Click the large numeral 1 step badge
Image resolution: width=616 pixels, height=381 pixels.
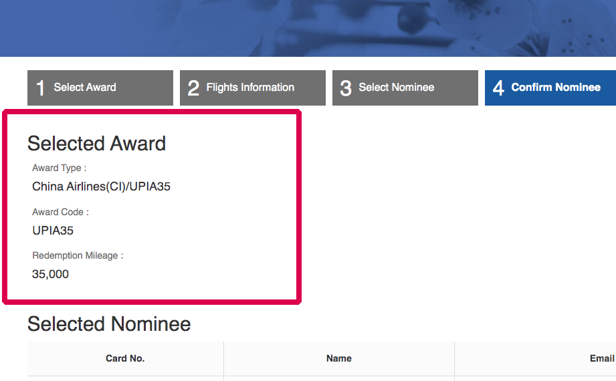[x=40, y=88]
